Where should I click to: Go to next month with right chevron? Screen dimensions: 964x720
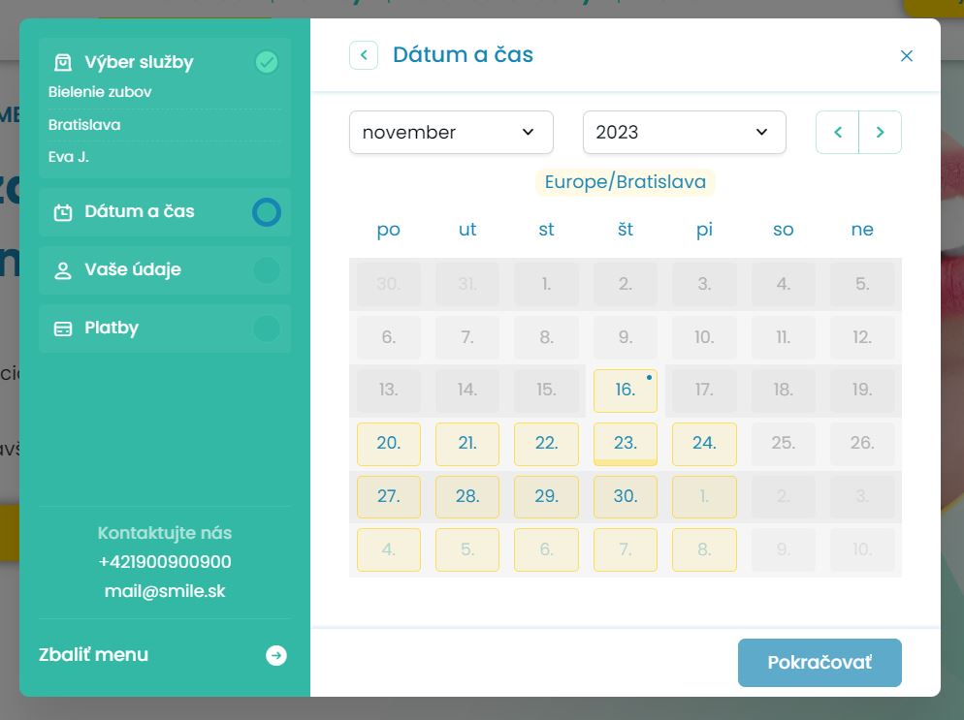tap(880, 132)
